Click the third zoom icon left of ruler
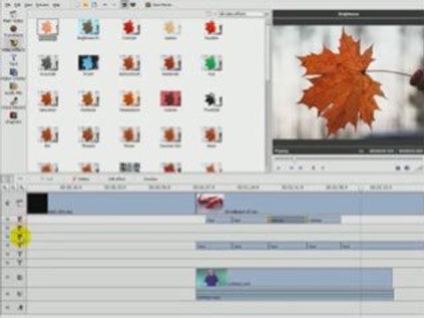Viewport: 424px width, 318px height. coord(21,187)
